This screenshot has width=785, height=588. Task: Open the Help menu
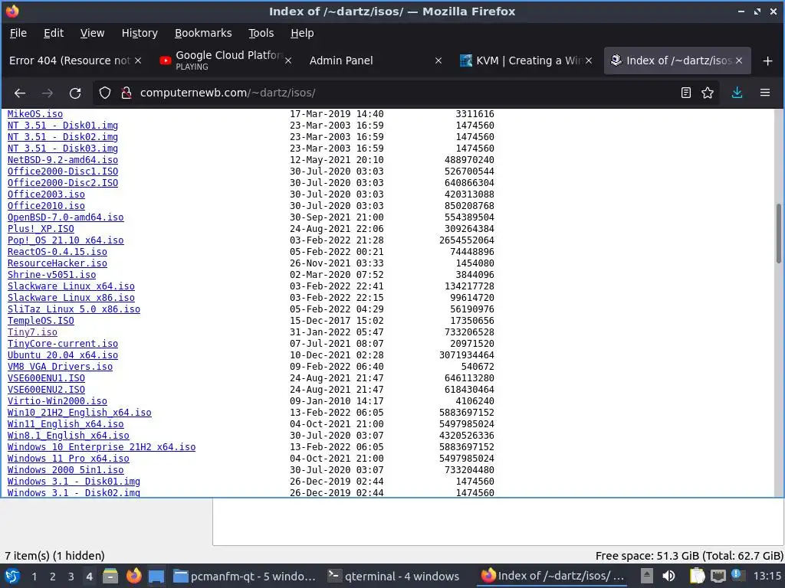click(x=302, y=33)
